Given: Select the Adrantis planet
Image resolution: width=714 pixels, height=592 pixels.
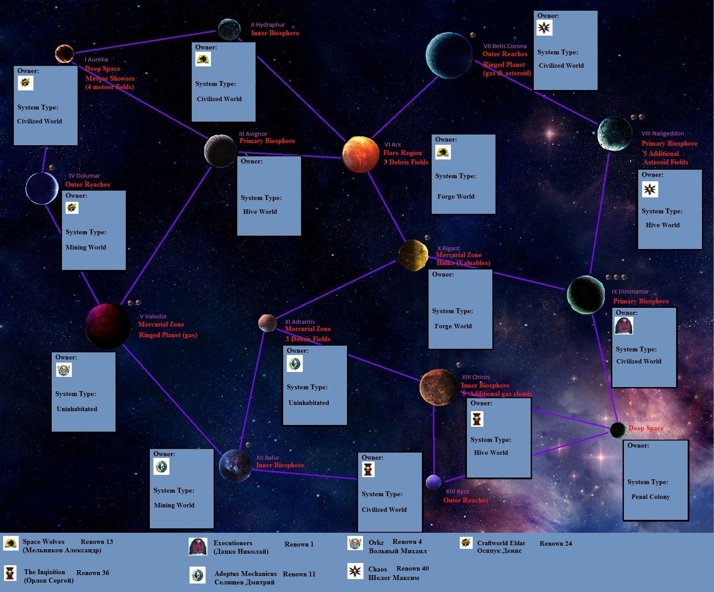Looking at the screenshot, I should (268, 323).
